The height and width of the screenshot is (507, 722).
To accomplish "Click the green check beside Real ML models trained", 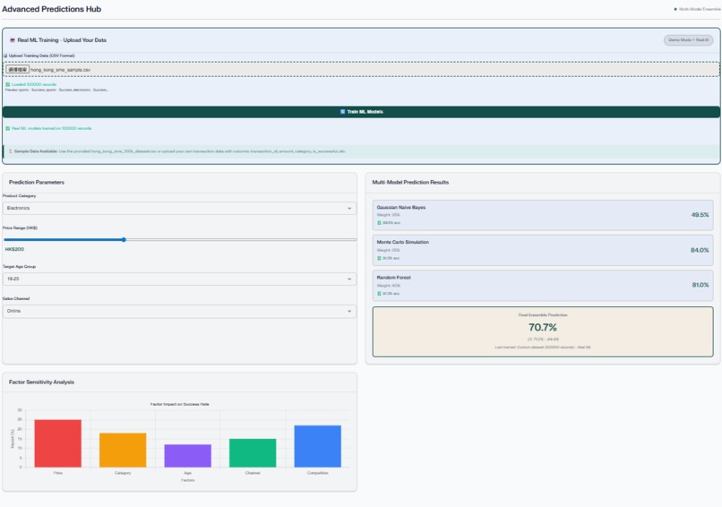I will coord(8,128).
